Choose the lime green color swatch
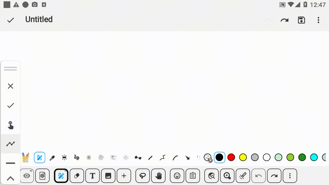329x185 pixels. pos(290,158)
